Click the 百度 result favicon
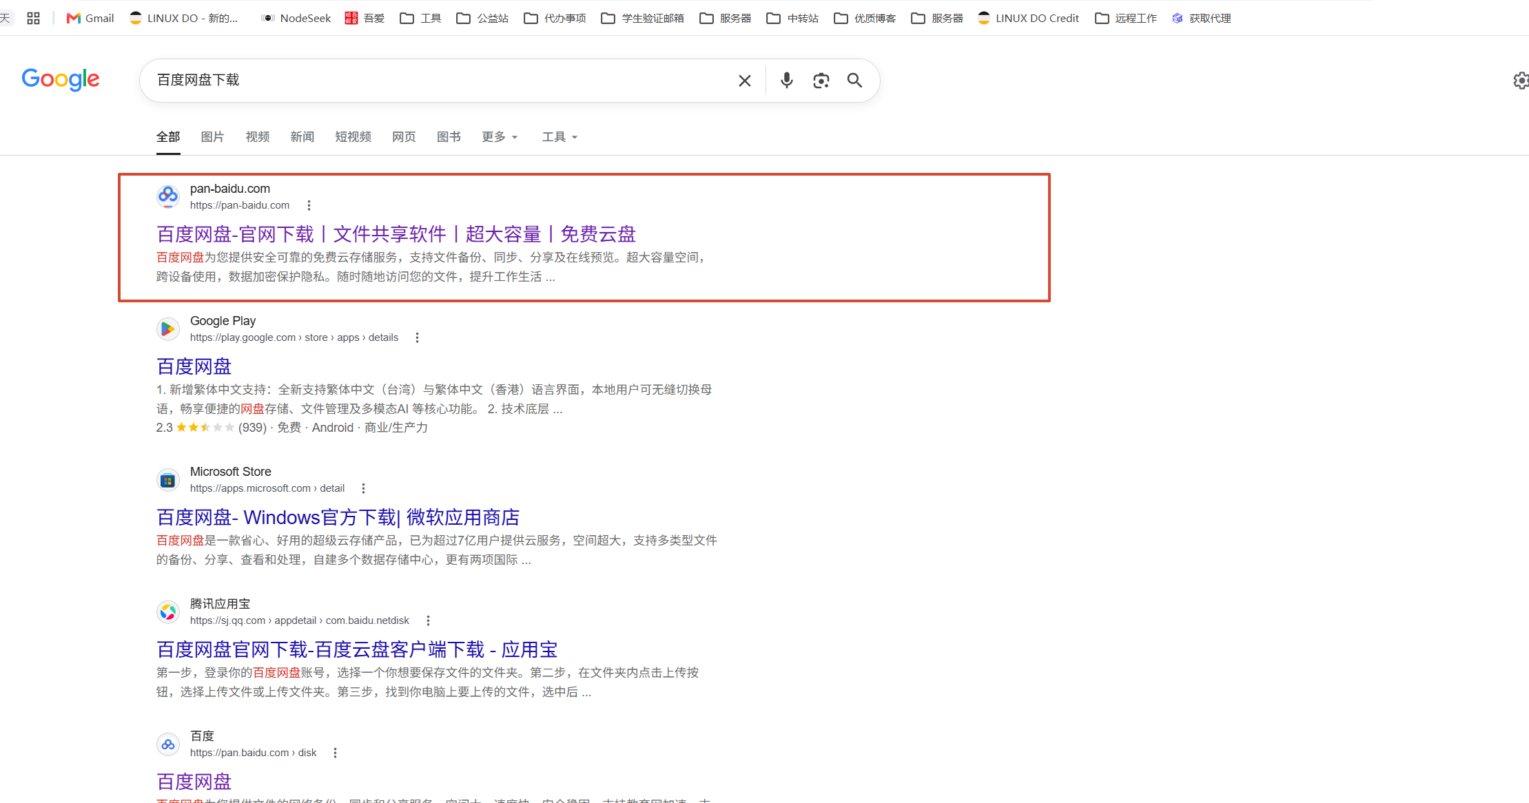 [168, 744]
